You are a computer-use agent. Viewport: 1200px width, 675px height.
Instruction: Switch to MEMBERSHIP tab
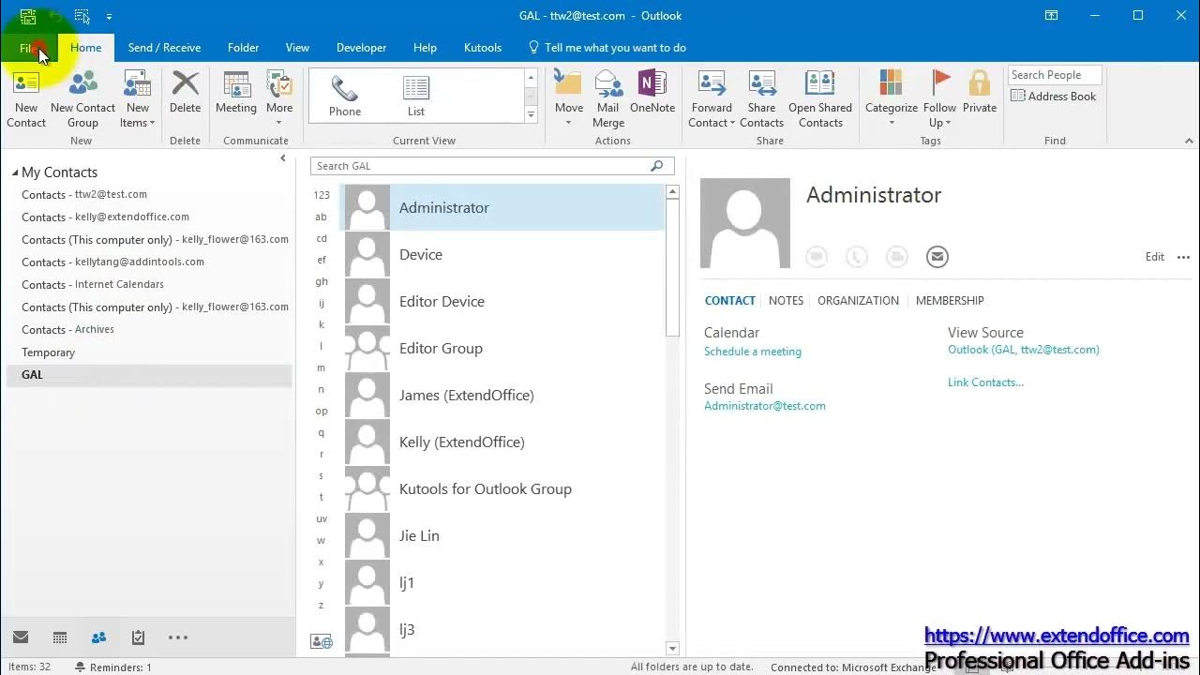click(950, 301)
